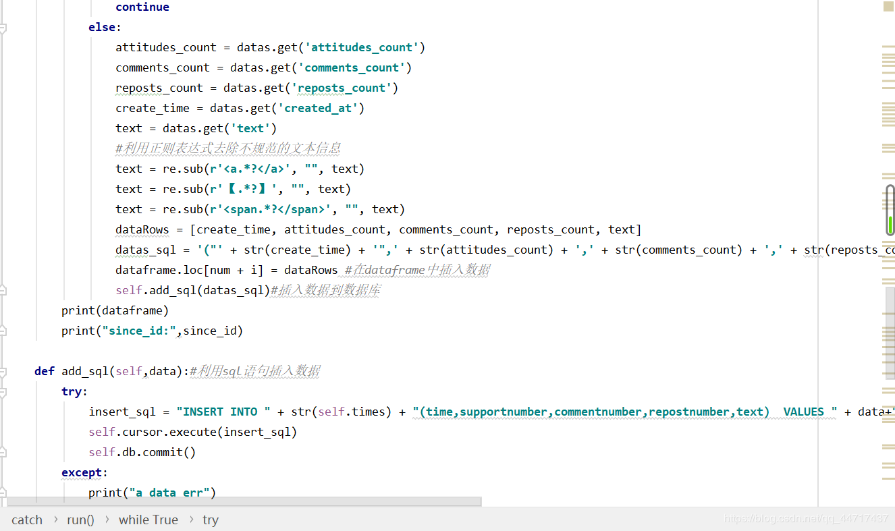Select the try breadcrumb
The width and height of the screenshot is (895, 531).
211,520
